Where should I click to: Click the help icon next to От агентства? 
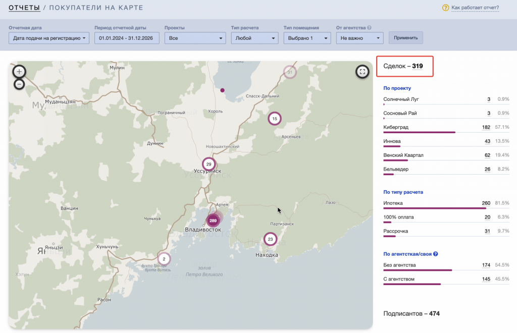(x=370, y=28)
